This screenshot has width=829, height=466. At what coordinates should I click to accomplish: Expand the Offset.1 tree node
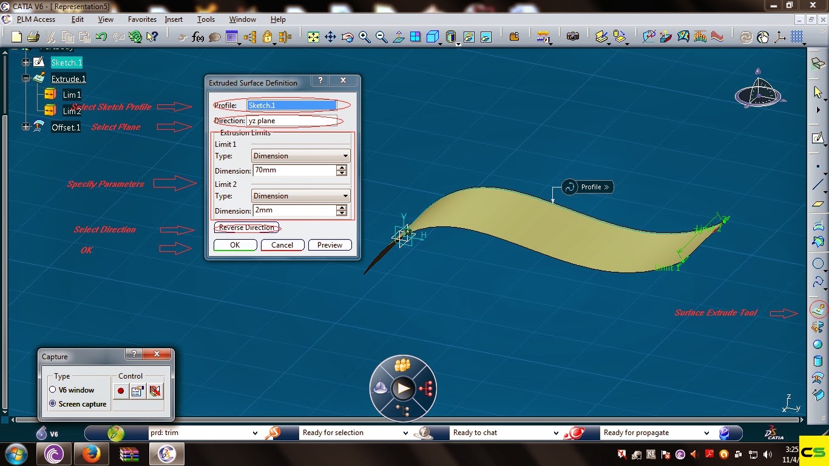tap(25, 127)
